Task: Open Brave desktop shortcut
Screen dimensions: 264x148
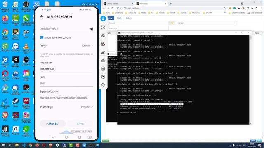Action: pos(5,116)
